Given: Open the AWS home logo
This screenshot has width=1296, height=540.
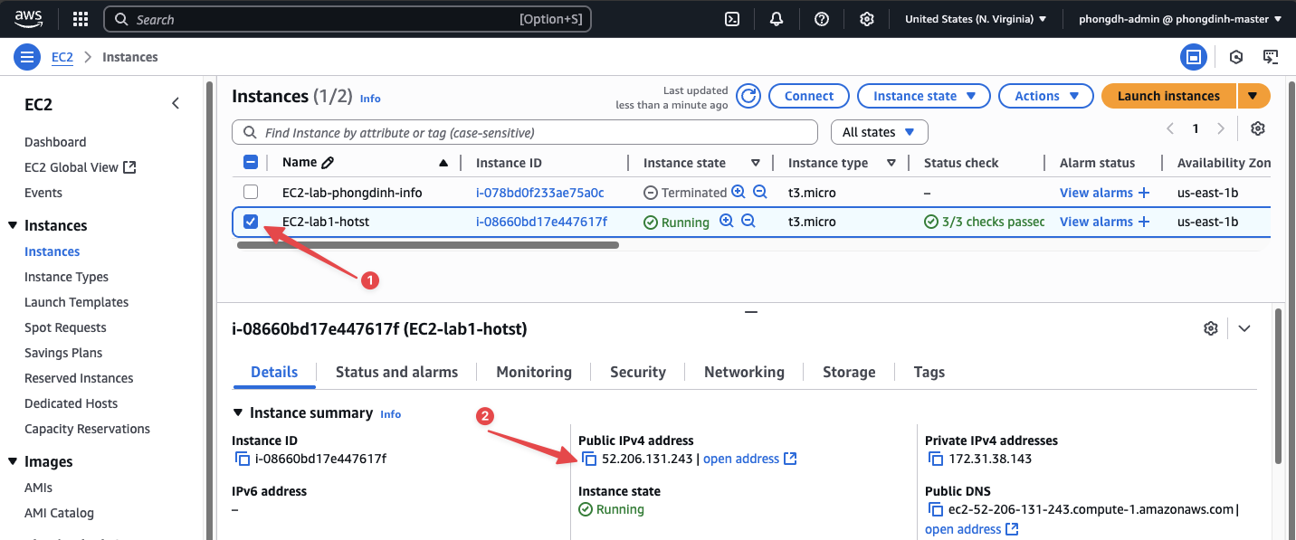Looking at the screenshot, I should [29, 18].
